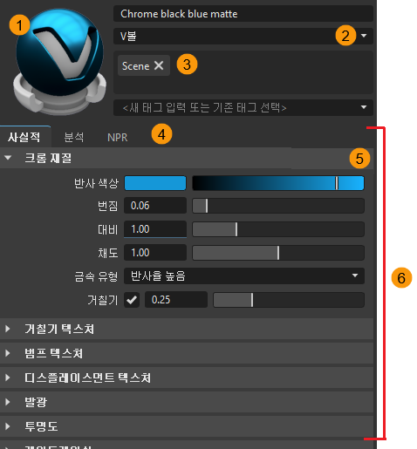Screen dimensions: 417x449
Task: Adjust the 대비 slider
Action: click(x=278, y=229)
